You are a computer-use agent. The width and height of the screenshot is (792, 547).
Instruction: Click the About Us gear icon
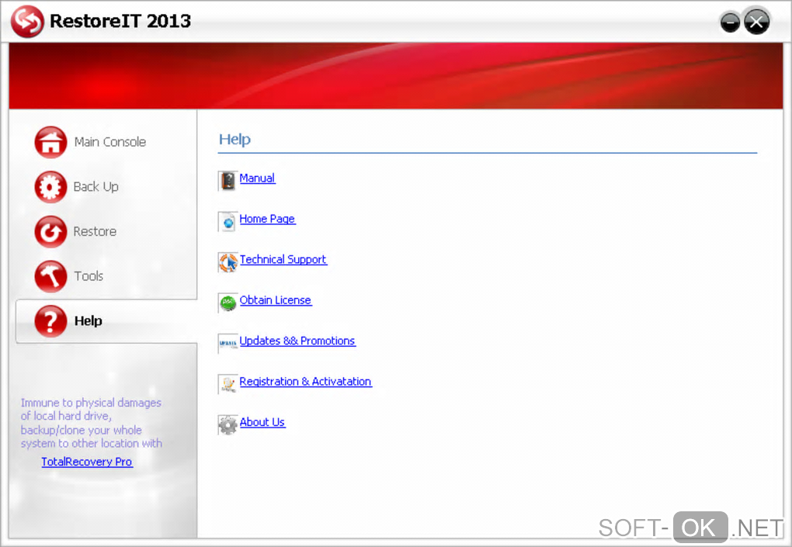point(228,425)
